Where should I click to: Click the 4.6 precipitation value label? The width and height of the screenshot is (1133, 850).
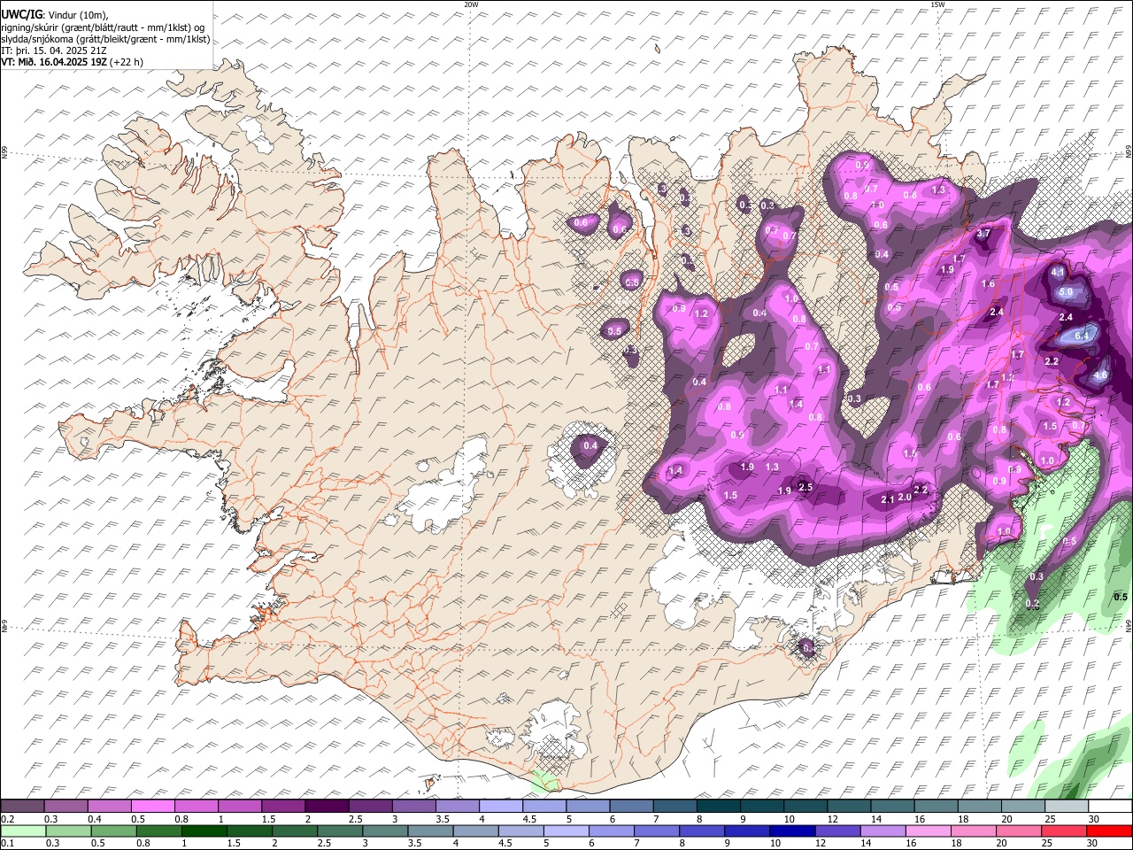click(1100, 375)
